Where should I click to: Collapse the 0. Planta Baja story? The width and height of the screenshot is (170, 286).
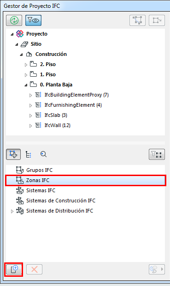click(x=26, y=85)
